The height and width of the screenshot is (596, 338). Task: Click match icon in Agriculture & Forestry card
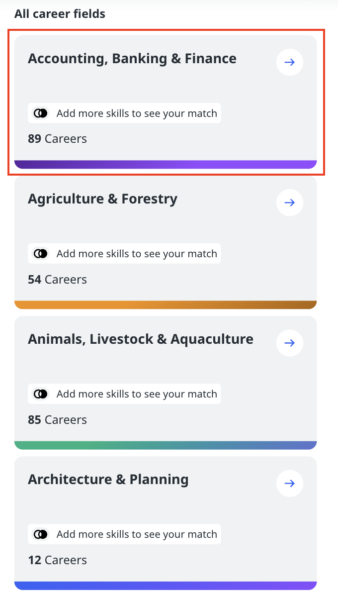pyautogui.click(x=41, y=254)
